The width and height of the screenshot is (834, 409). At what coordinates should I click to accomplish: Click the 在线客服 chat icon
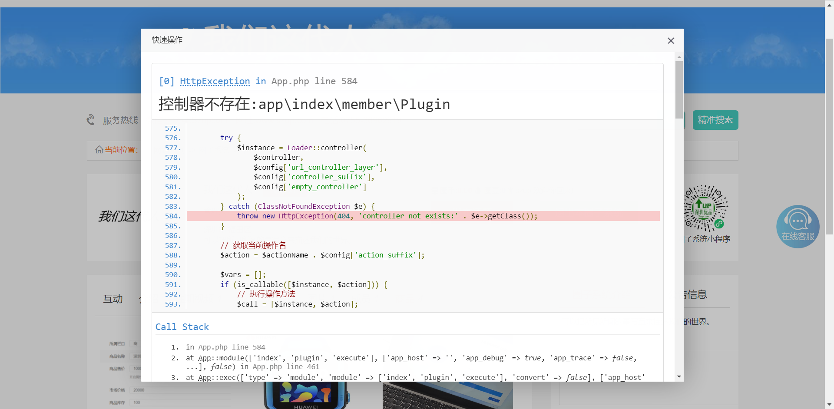click(798, 226)
